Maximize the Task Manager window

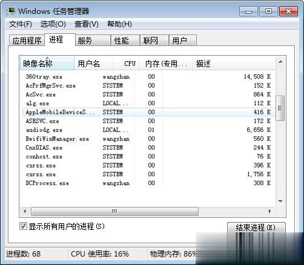click(268, 11)
